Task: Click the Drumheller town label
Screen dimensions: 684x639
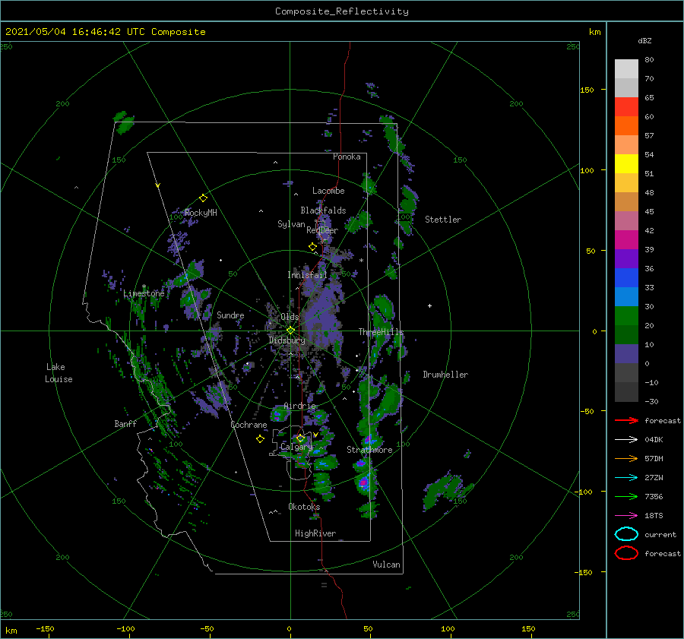Action: point(445,375)
